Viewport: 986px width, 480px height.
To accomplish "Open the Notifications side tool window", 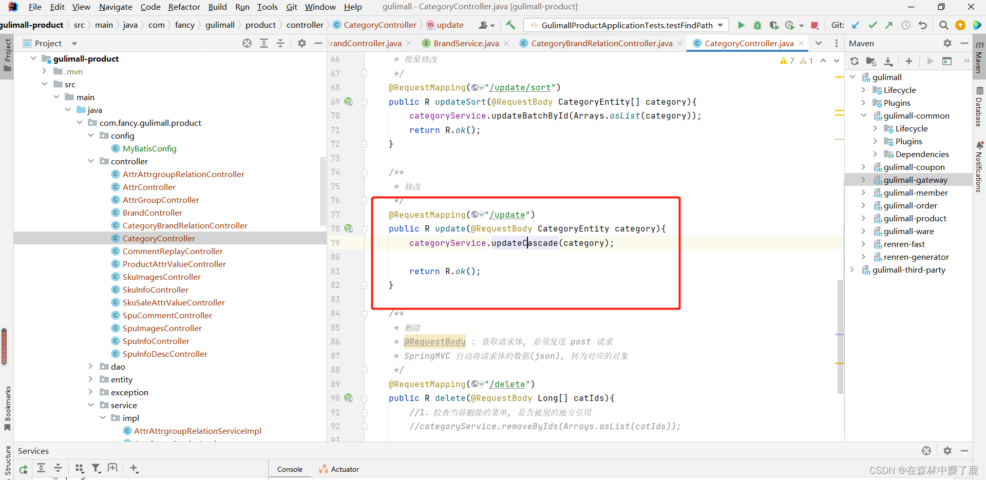I will point(979,167).
